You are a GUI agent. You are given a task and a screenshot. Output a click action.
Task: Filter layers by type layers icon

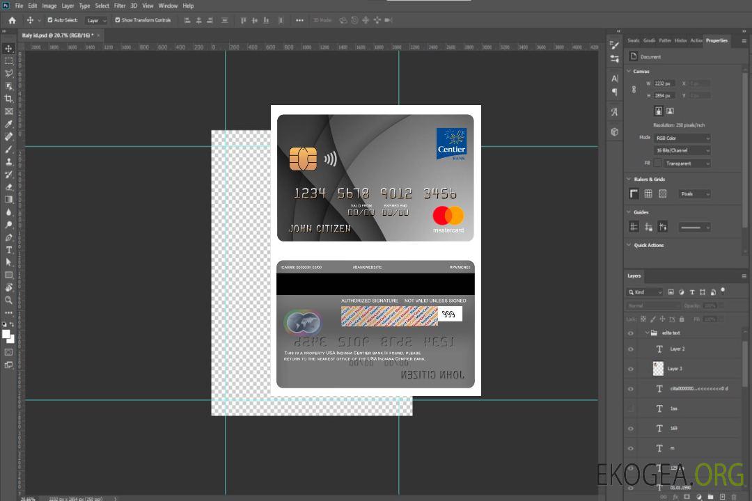click(x=692, y=292)
